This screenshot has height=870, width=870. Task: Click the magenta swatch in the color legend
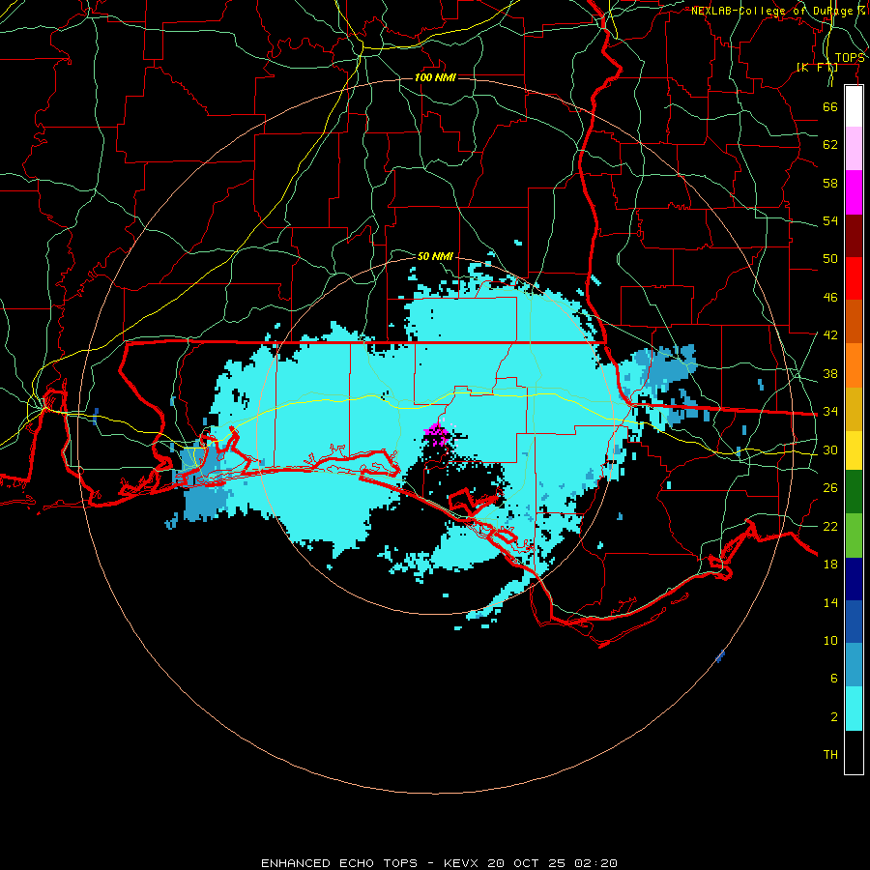click(x=854, y=192)
